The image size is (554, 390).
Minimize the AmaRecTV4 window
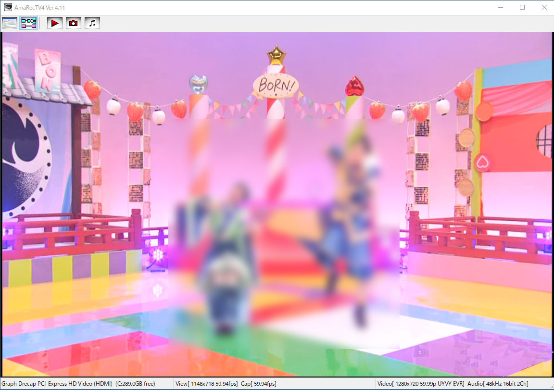[501, 7]
